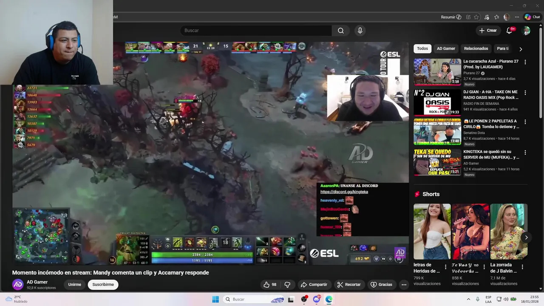Open Discord from the taskbar
Screen dimensions: 544x306
(317, 299)
